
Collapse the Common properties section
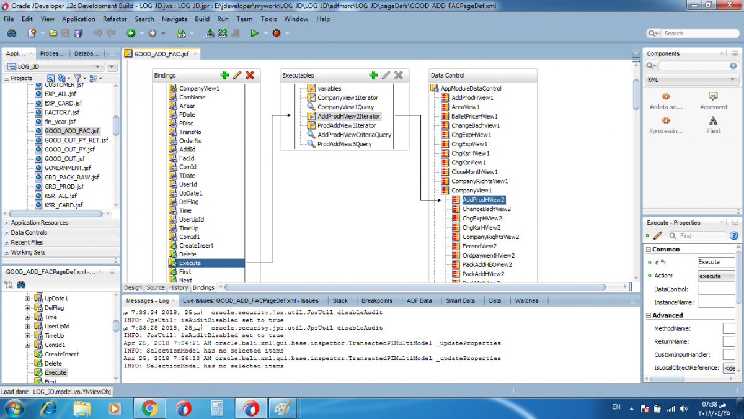[648, 249]
